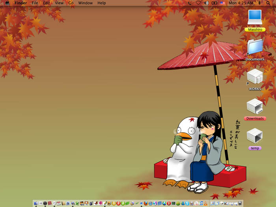Open the U.S. flag input menu
This screenshot has height=207, width=276.
pyautogui.click(x=223, y=3)
